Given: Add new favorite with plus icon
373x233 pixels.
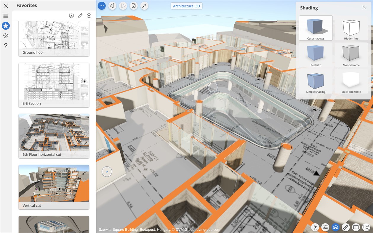Looking at the screenshot, I should click(89, 15).
